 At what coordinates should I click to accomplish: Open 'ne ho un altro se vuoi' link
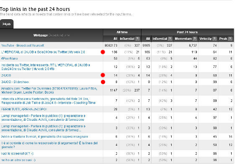[18, 160]
